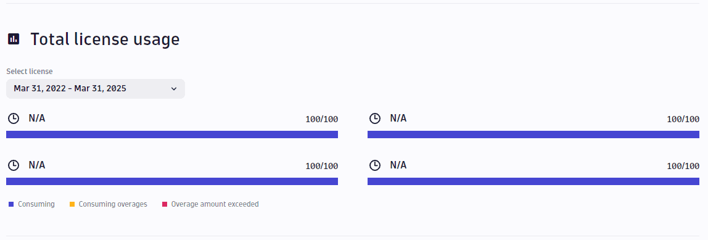Click the clock icon in the upper-right usage row
Image resolution: width=708 pixels, height=240 pixels.
pos(375,118)
